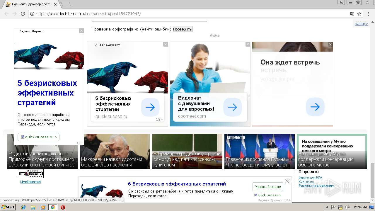375x211 pixels.
Task: Reload the page with the refresh icon
Action: pos(23,14)
